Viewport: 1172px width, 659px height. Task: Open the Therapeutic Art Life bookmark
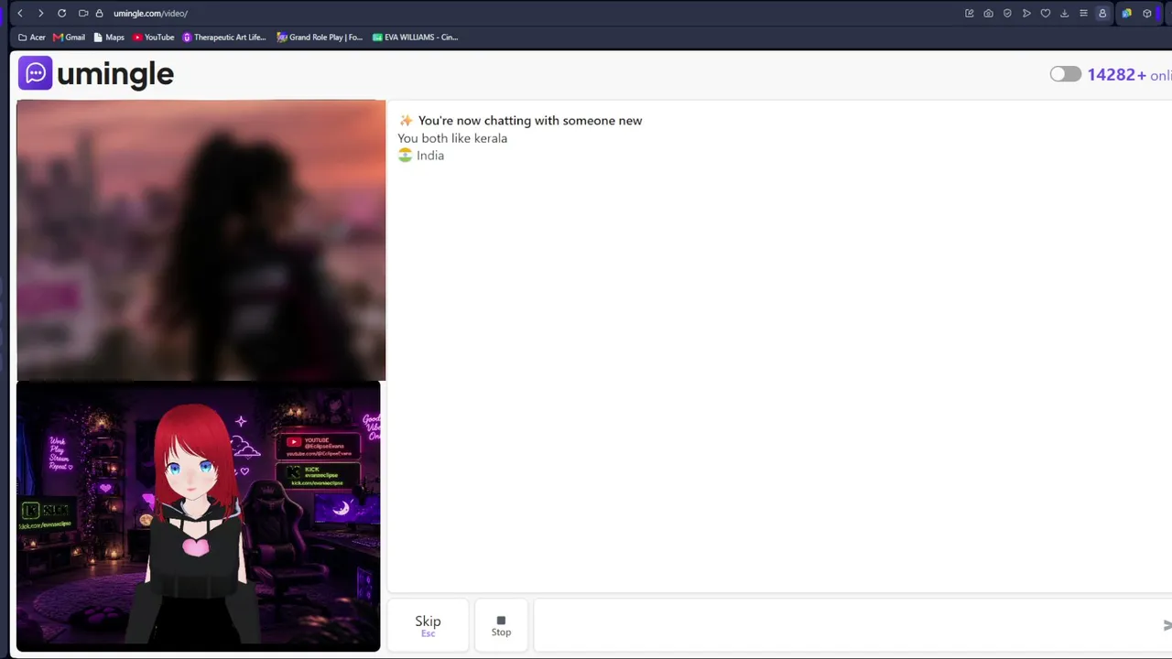coord(224,38)
